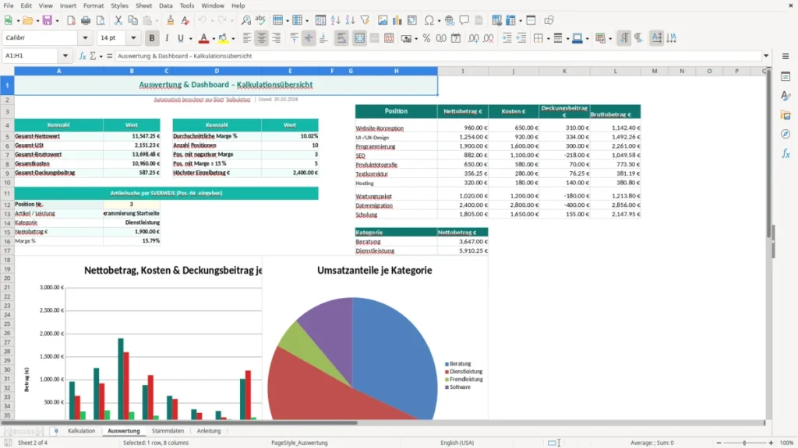The image size is (798, 448).
Task: Toggle Wrap Text button
Action: click(x=341, y=38)
